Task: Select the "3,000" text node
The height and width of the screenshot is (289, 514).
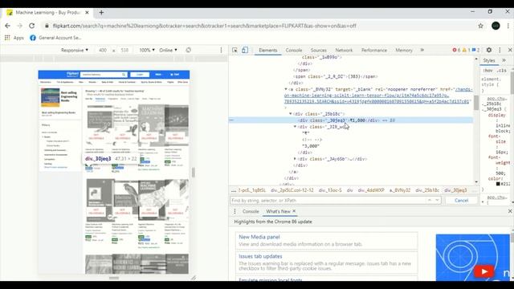Action: 311,146
